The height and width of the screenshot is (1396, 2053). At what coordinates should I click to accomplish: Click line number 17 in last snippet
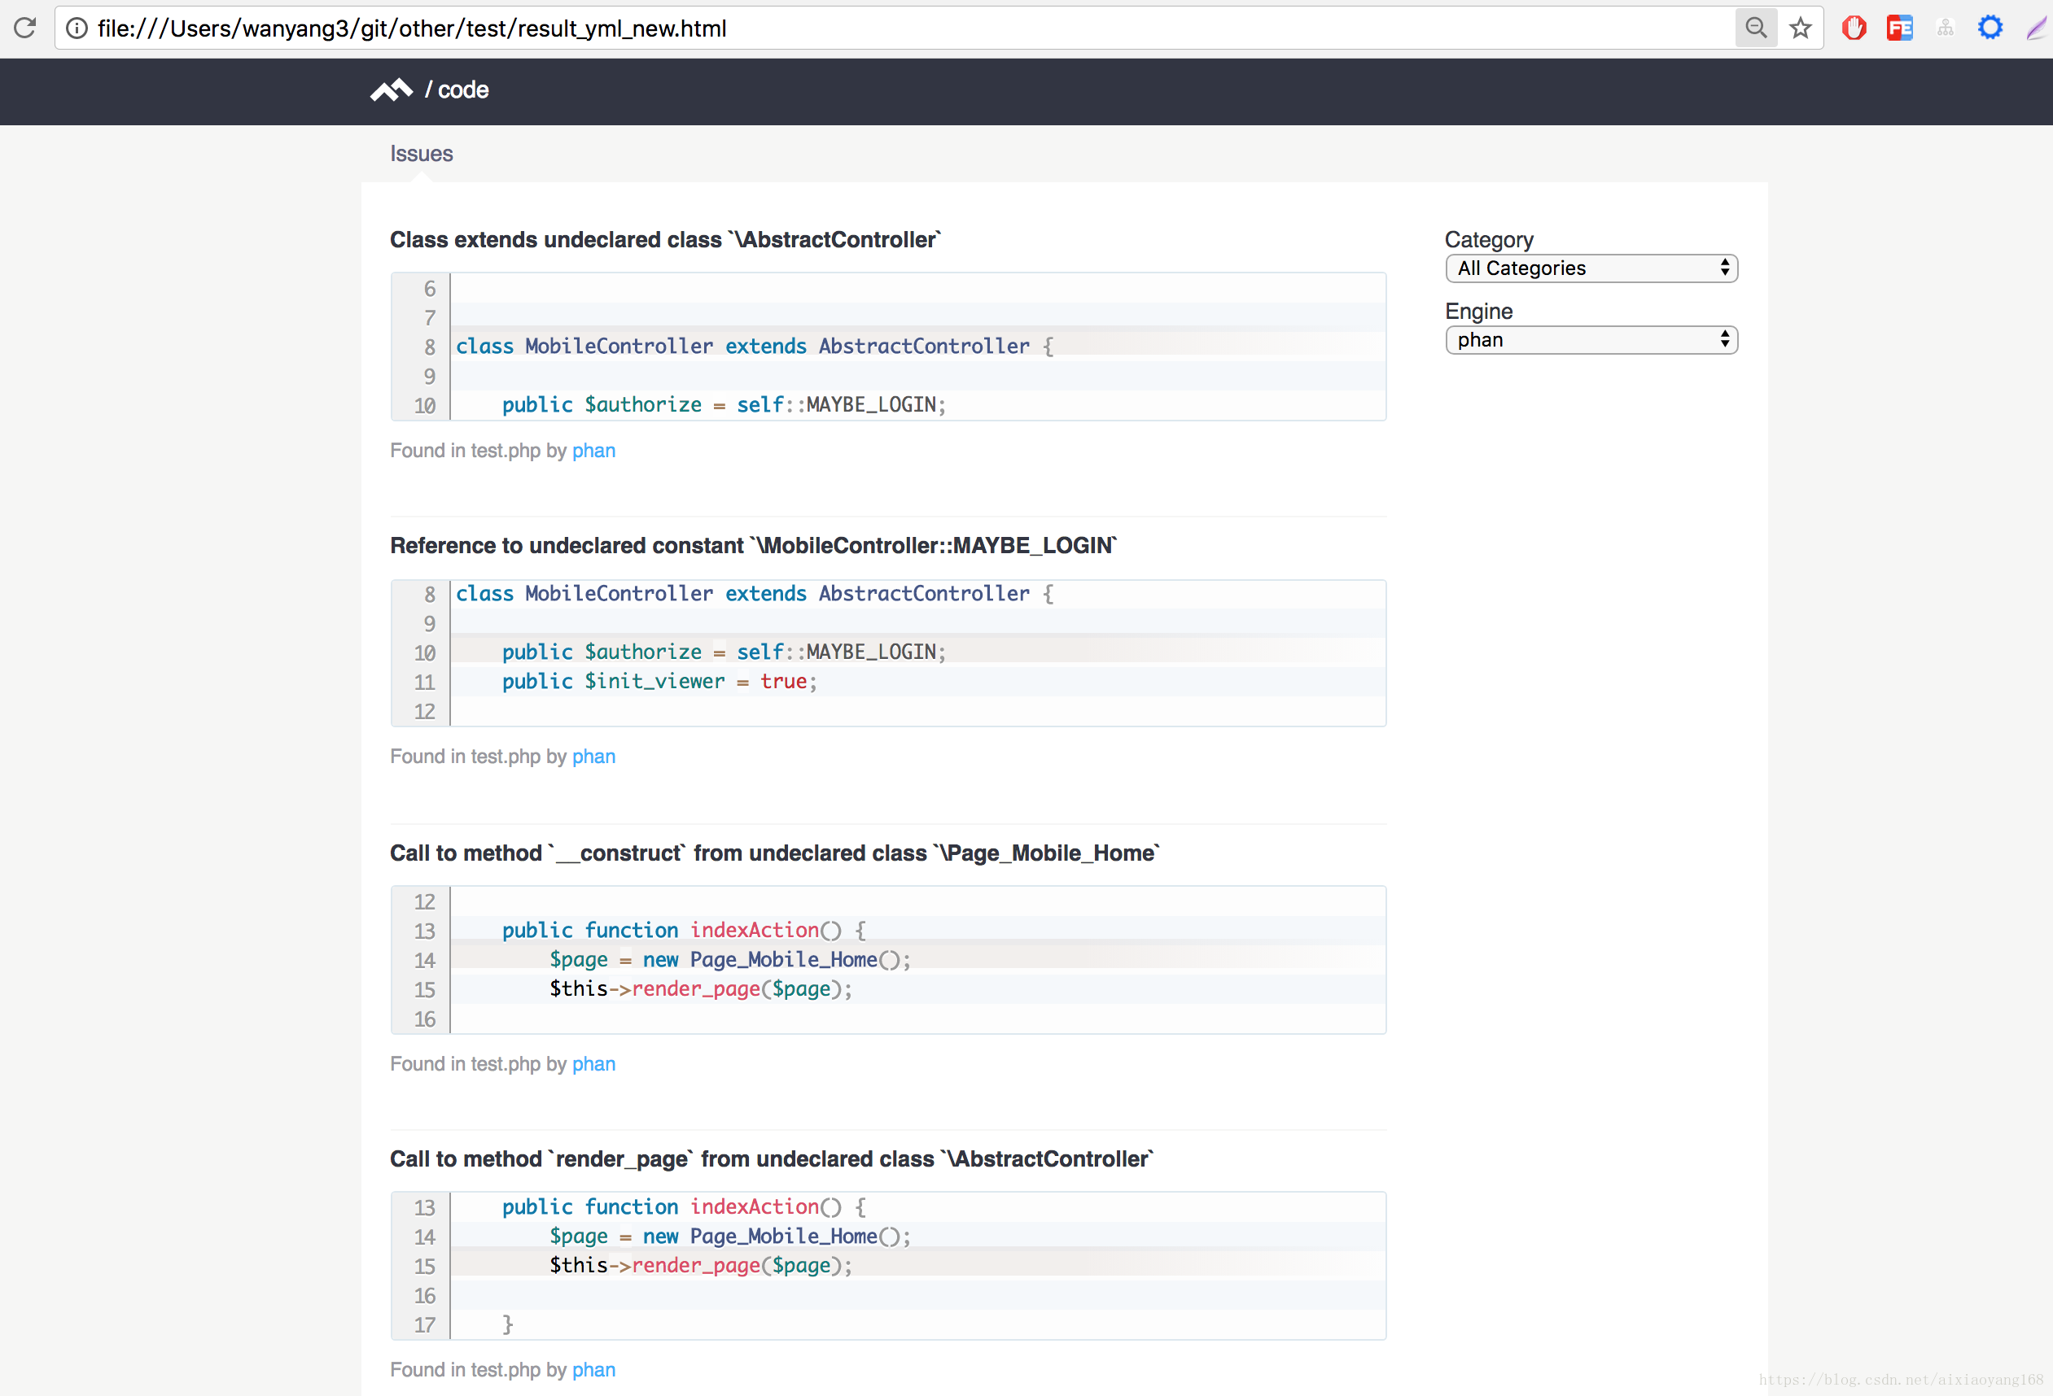coord(425,1324)
